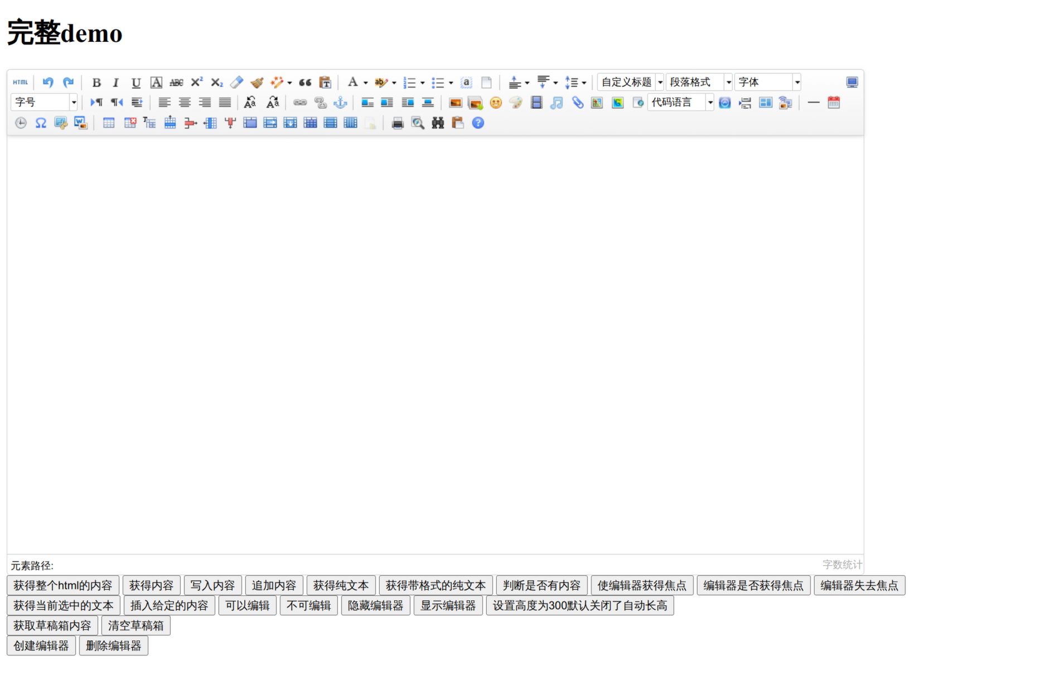Redo the last edit

tap(68, 83)
